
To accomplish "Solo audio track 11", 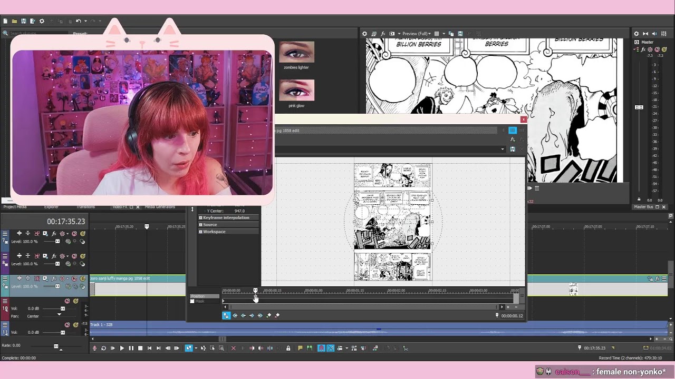I will [x=75, y=325].
